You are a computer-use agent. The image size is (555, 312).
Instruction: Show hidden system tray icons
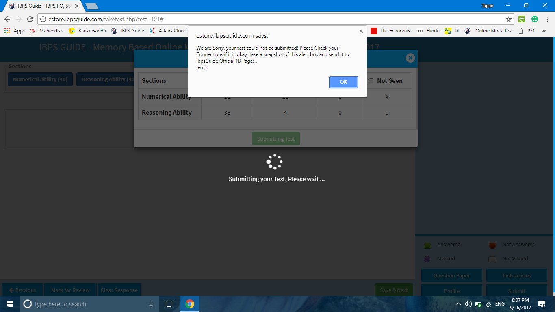click(x=459, y=304)
